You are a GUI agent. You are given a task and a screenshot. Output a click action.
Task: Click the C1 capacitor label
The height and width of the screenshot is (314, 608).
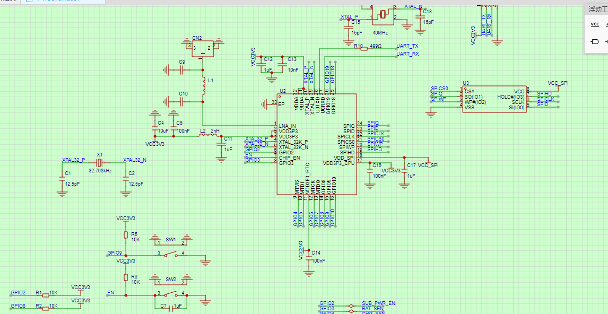click(67, 173)
